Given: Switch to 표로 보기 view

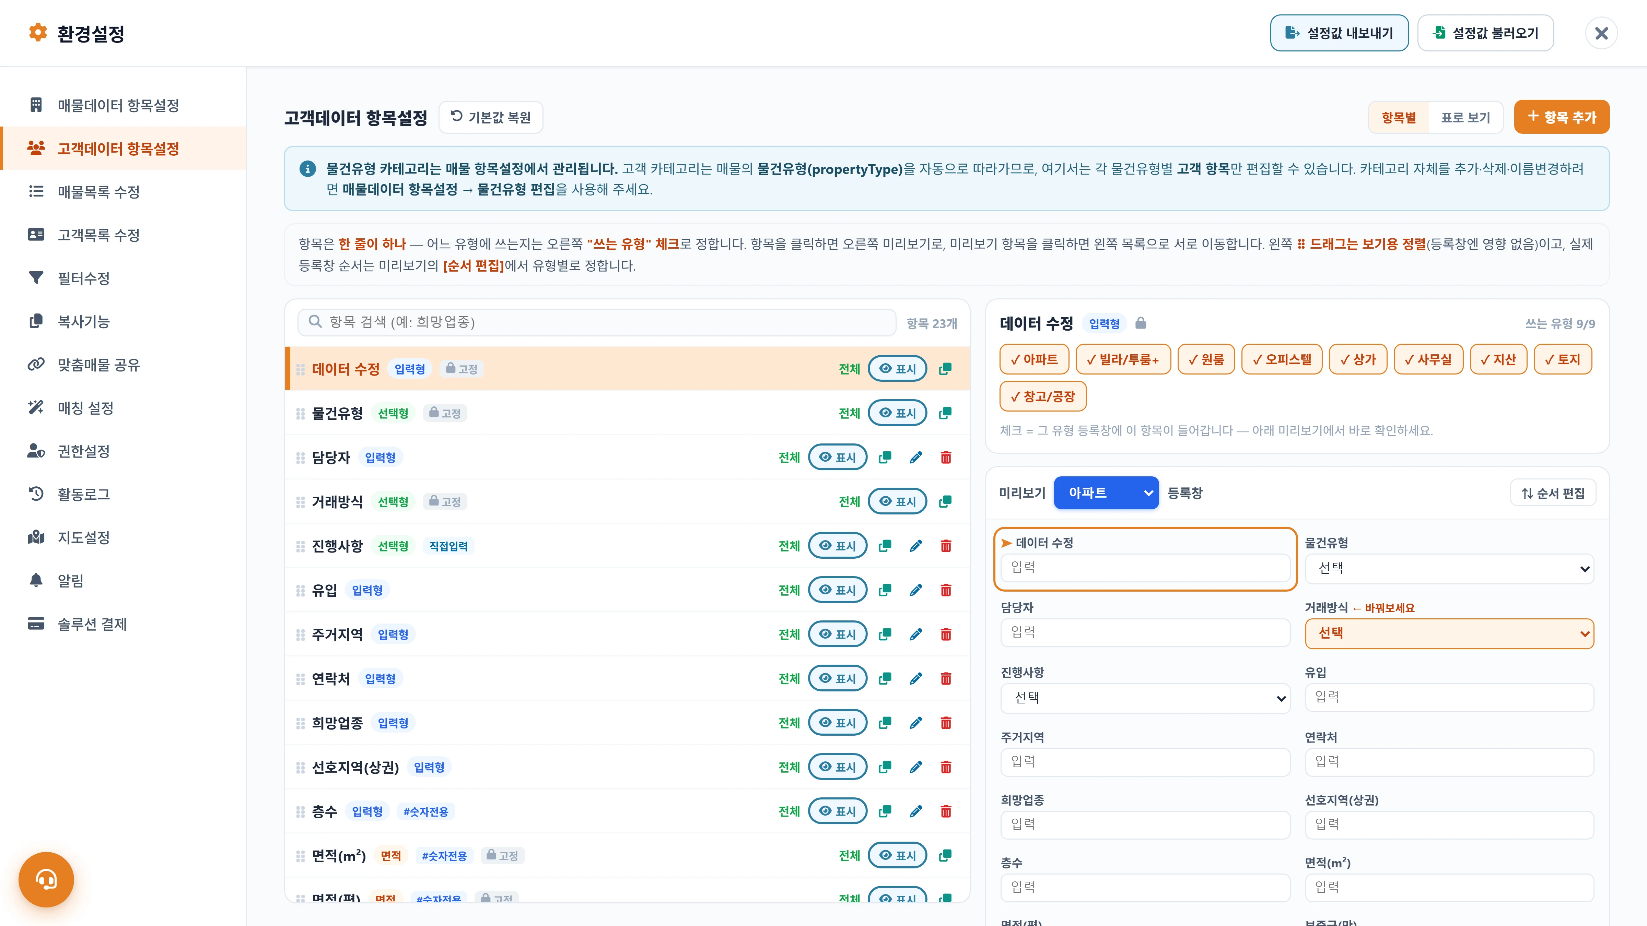Looking at the screenshot, I should [x=1465, y=118].
